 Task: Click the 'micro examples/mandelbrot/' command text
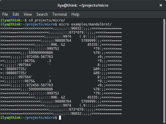point(85,24)
